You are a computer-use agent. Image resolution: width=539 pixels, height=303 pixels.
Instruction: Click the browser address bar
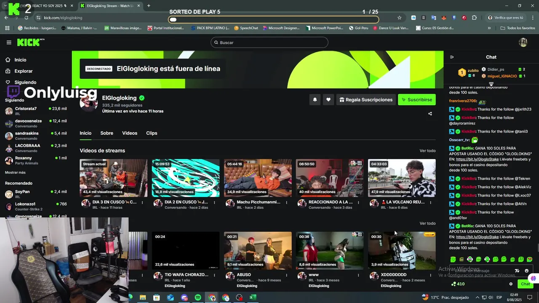(x=219, y=18)
